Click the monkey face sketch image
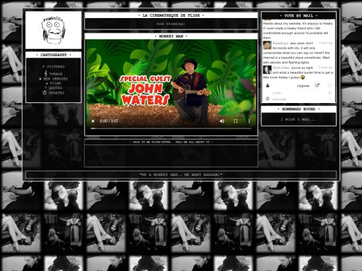The width and height of the screenshot is (362, 271). point(54,30)
